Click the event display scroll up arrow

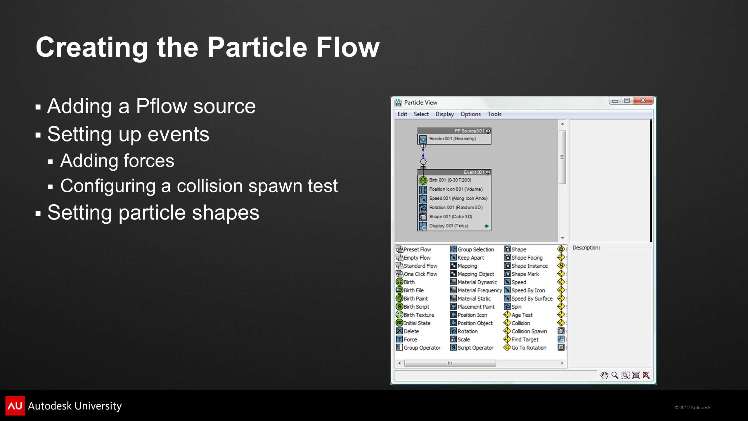pos(562,124)
